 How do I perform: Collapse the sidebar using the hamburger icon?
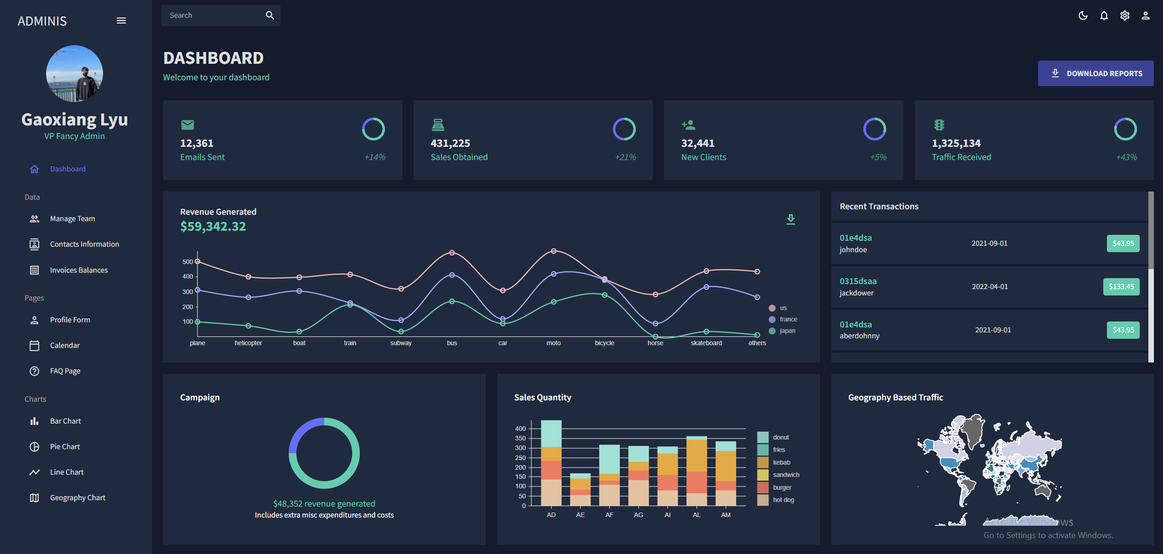point(121,20)
